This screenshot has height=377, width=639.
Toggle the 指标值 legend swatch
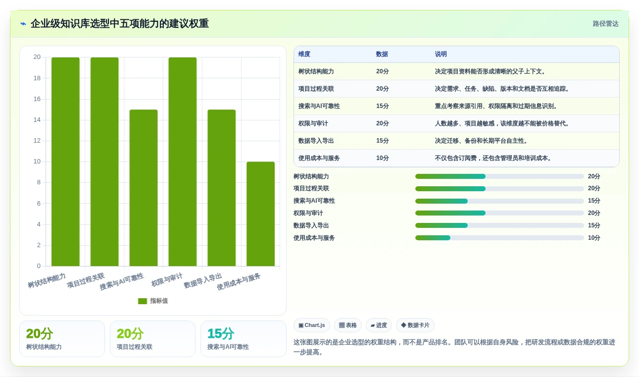tap(143, 301)
